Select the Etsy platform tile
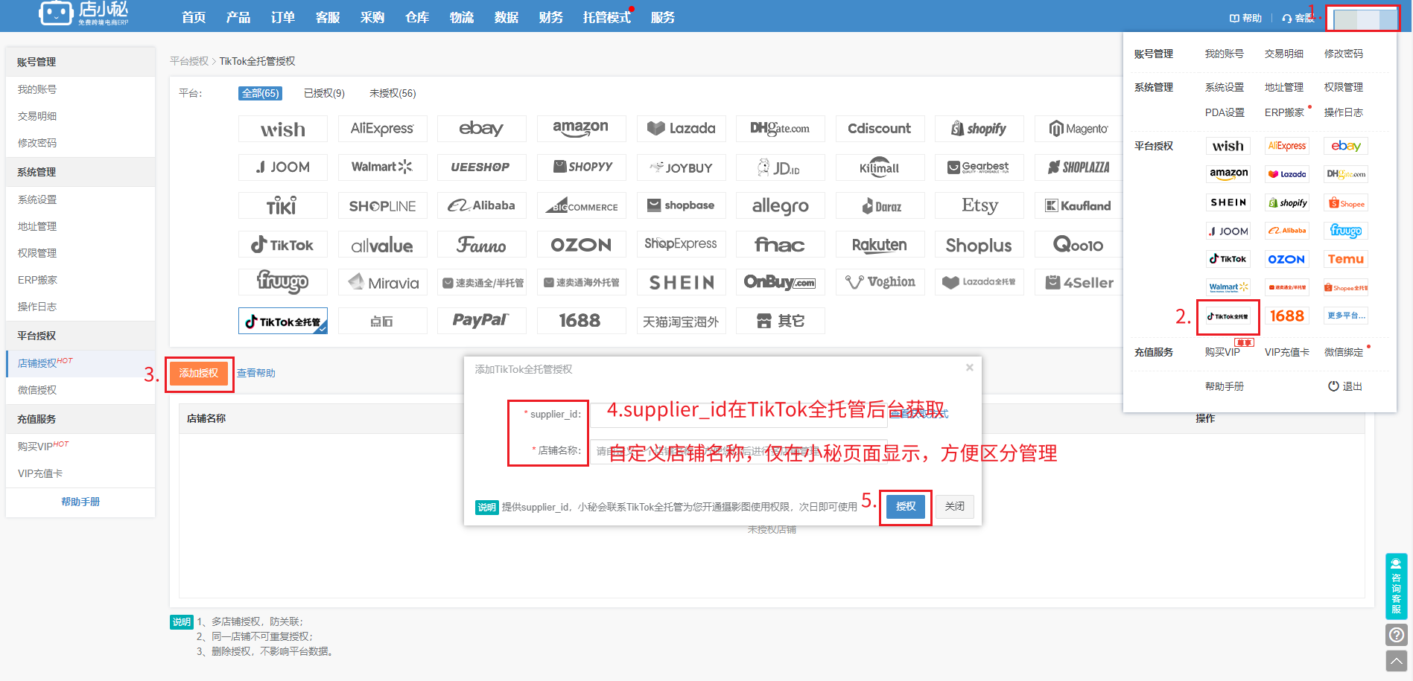Screen dimensions: 1413x681 point(979,205)
